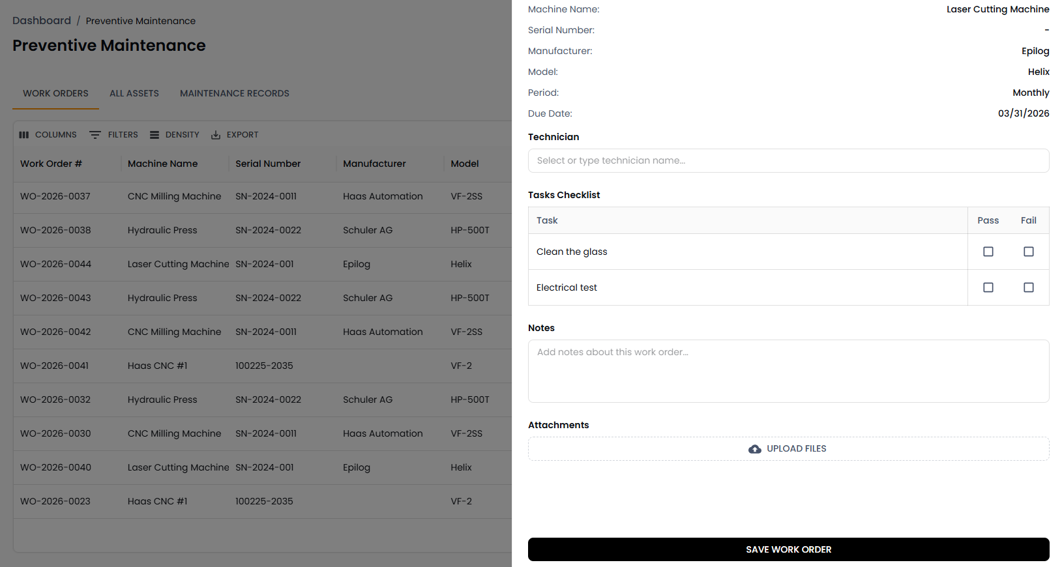Mark Electrical test as Fail
The image size is (1062, 567).
pyautogui.click(x=1029, y=287)
